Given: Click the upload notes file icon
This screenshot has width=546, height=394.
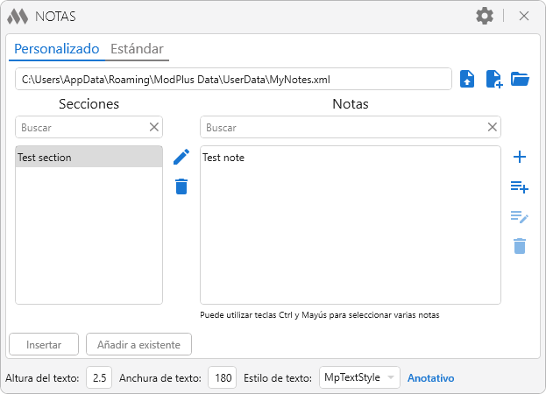Looking at the screenshot, I should pyautogui.click(x=468, y=79).
